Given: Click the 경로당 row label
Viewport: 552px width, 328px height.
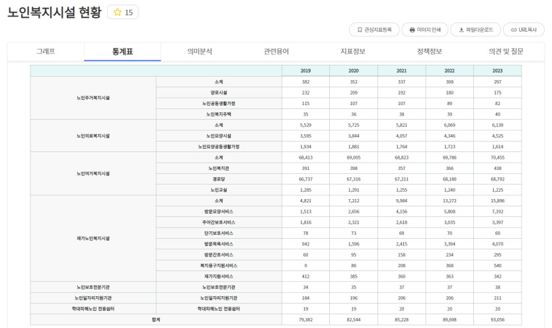Looking at the screenshot, I should pos(219,179).
